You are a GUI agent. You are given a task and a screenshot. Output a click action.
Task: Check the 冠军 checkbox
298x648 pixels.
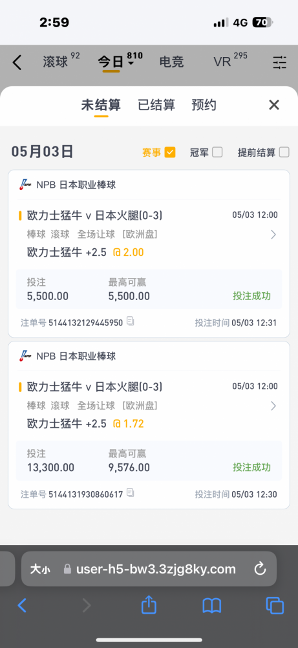(x=217, y=152)
